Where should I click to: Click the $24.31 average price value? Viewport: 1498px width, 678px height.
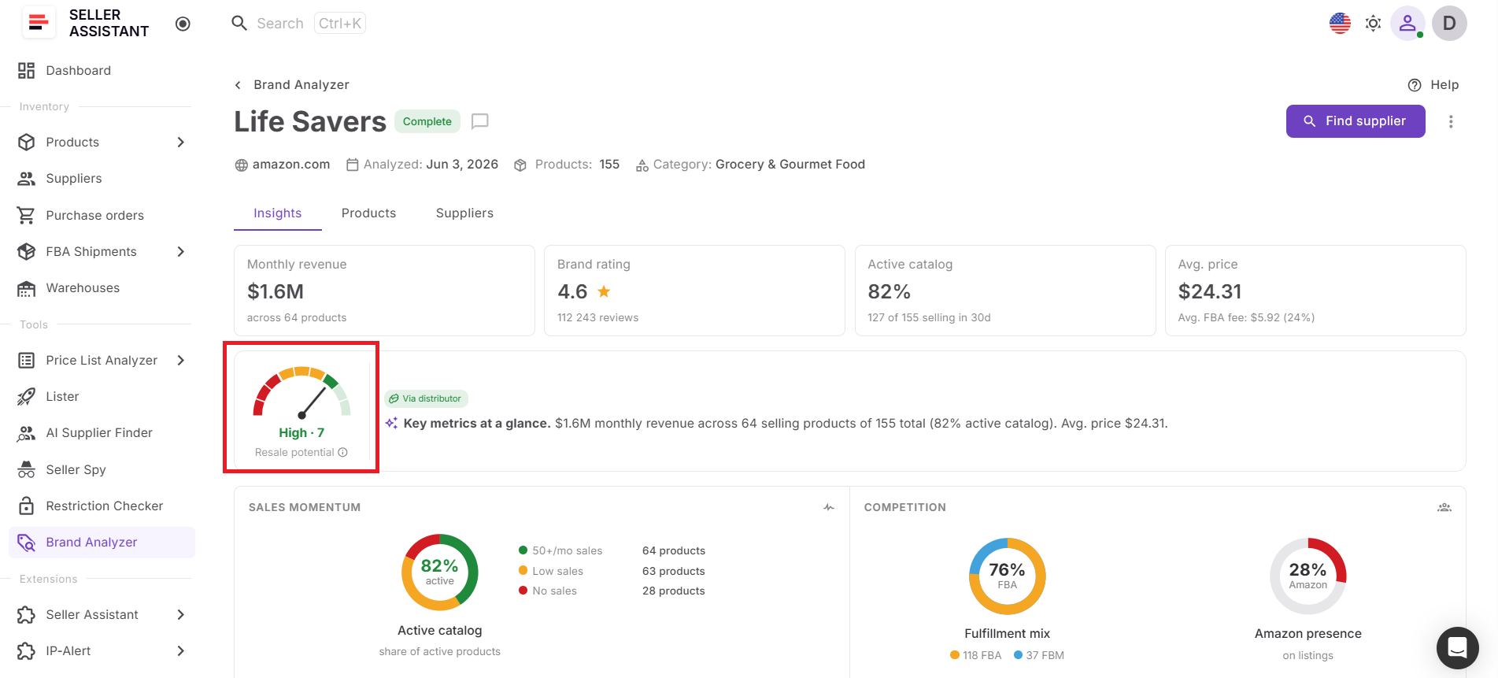1210,291
